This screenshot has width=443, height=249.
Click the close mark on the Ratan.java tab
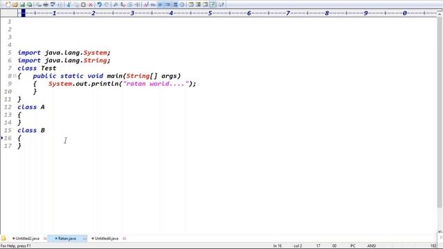click(84, 239)
